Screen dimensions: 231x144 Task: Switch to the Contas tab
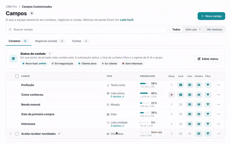(x=80, y=41)
